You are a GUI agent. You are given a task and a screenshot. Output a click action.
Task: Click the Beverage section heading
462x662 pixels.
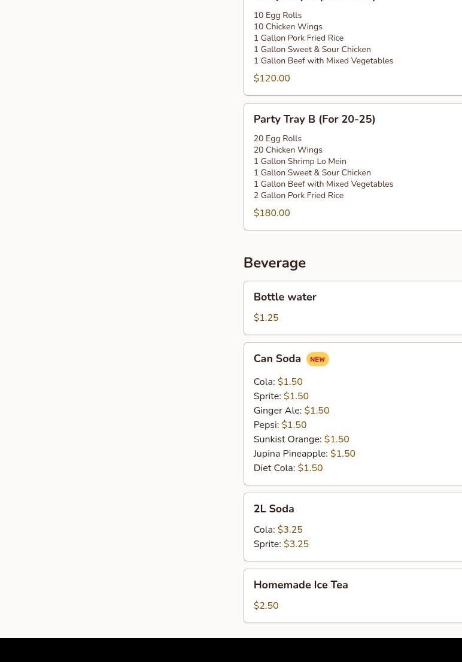click(275, 263)
